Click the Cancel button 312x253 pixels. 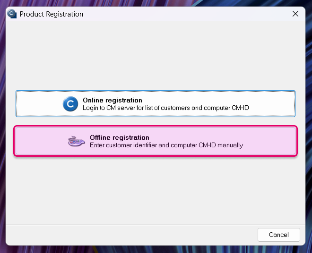(278, 235)
